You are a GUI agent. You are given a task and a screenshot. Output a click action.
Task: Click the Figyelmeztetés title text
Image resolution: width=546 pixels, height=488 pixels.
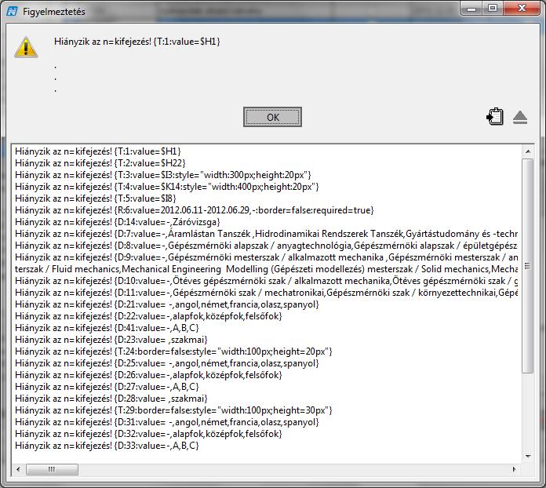(x=54, y=12)
